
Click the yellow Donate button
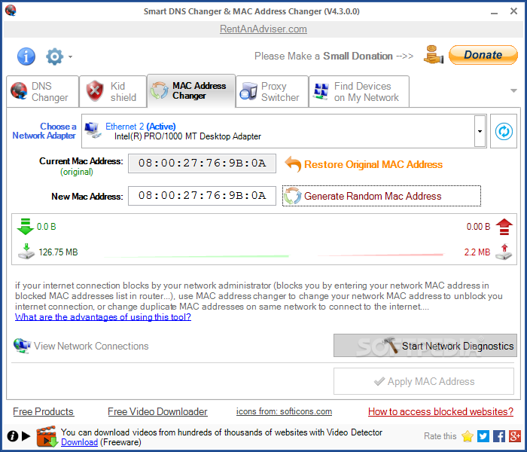click(483, 55)
